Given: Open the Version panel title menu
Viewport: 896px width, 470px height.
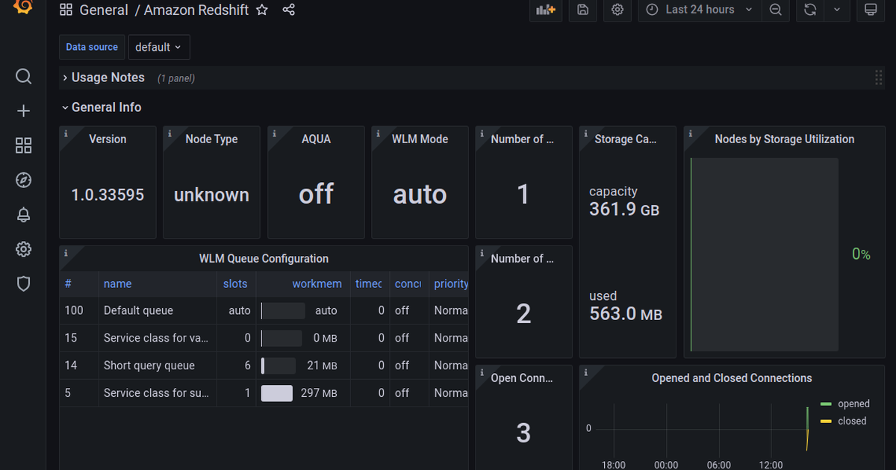Looking at the screenshot, I should [x=108, y=140].
